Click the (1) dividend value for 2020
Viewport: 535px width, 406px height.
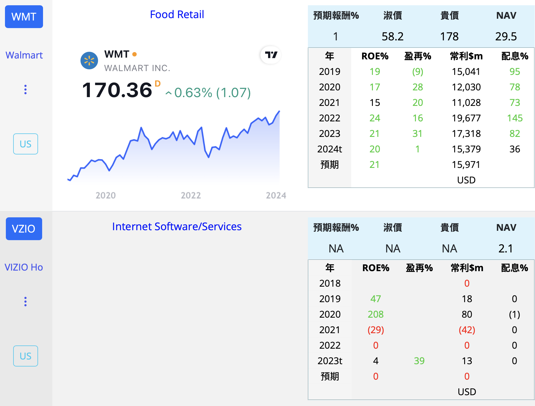[x=514, y=314]
